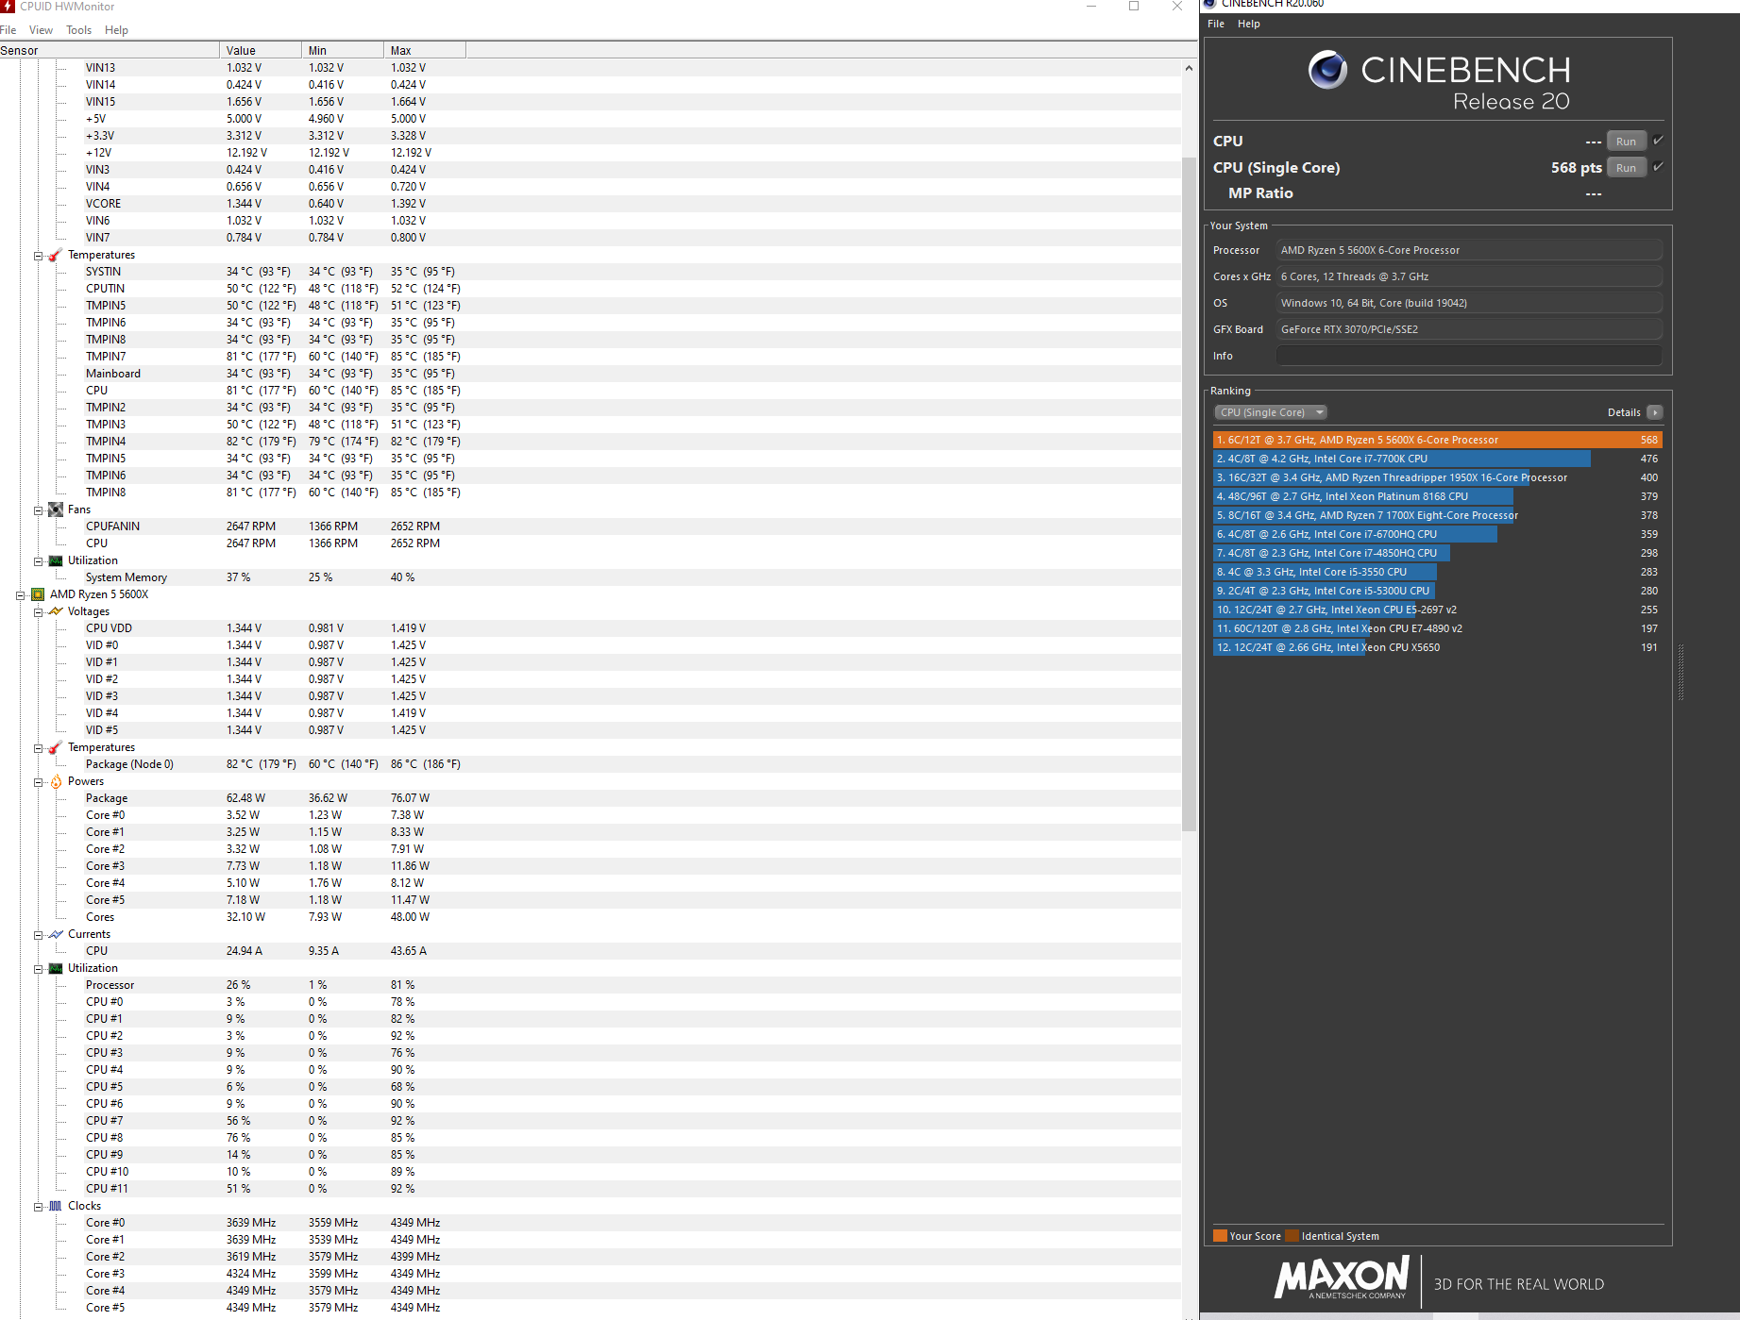
Task: Click the Currents icon
Action: [56, 934]
